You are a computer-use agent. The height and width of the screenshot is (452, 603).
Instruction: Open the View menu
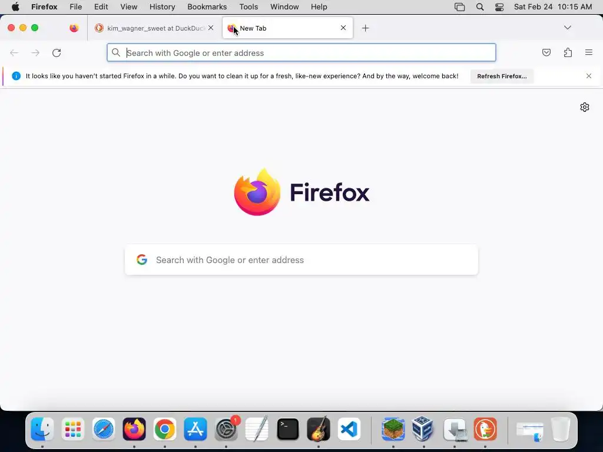coord(129,7)
